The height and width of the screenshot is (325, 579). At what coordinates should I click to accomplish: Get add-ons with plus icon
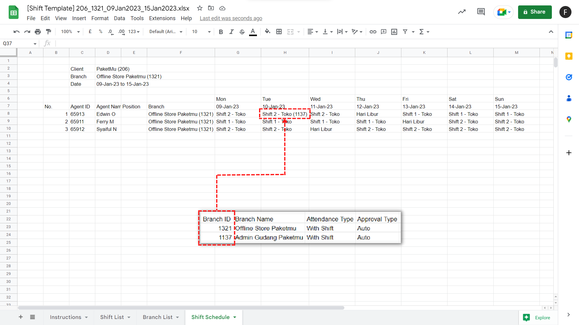point(569,153)
